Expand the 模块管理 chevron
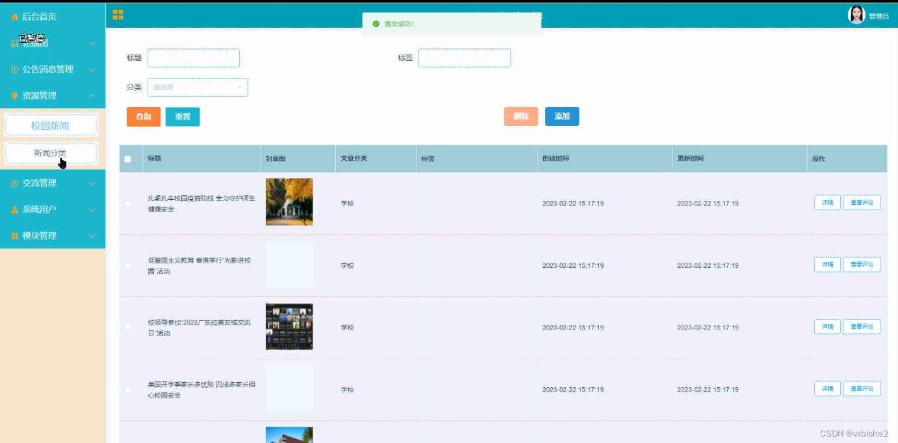 pos(92,236)
